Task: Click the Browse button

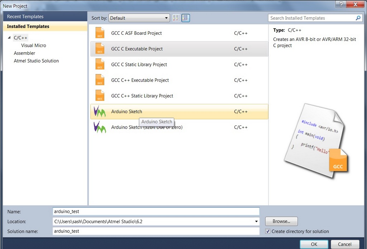Action: 281,221
